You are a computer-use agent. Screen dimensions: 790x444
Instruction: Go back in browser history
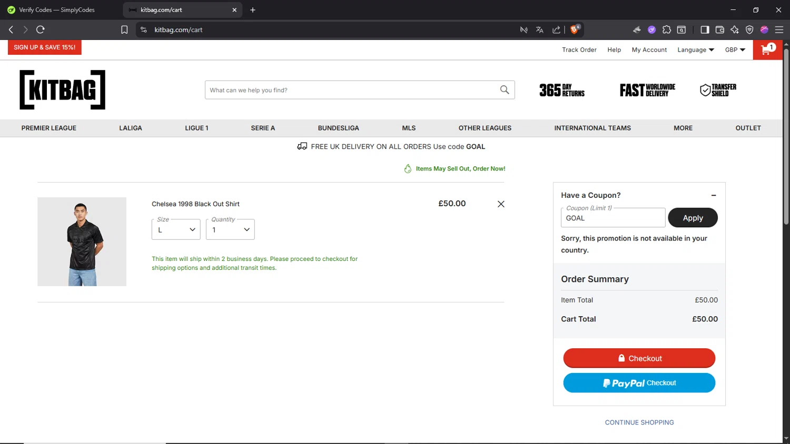tap(11, 29)
